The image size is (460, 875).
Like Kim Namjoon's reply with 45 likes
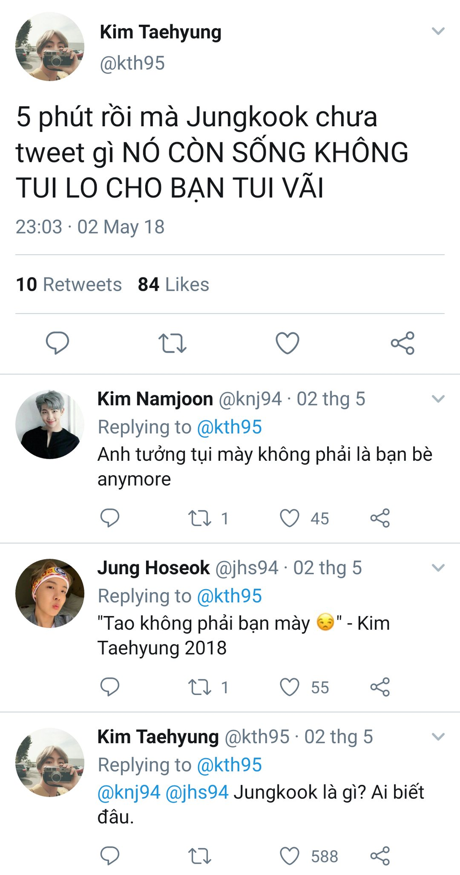[x=290, y=518]
